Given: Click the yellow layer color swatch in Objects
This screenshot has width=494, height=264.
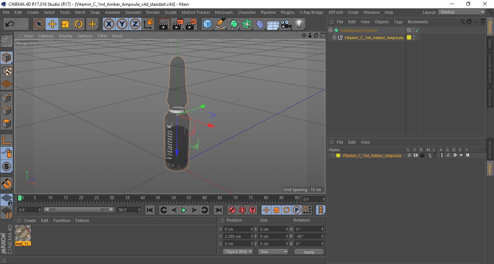Looking at the screenshot, I should pyautogui.click(x=409, y=38).
